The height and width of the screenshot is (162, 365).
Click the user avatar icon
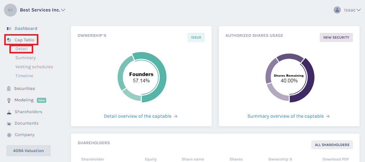[x=337, y=10]
